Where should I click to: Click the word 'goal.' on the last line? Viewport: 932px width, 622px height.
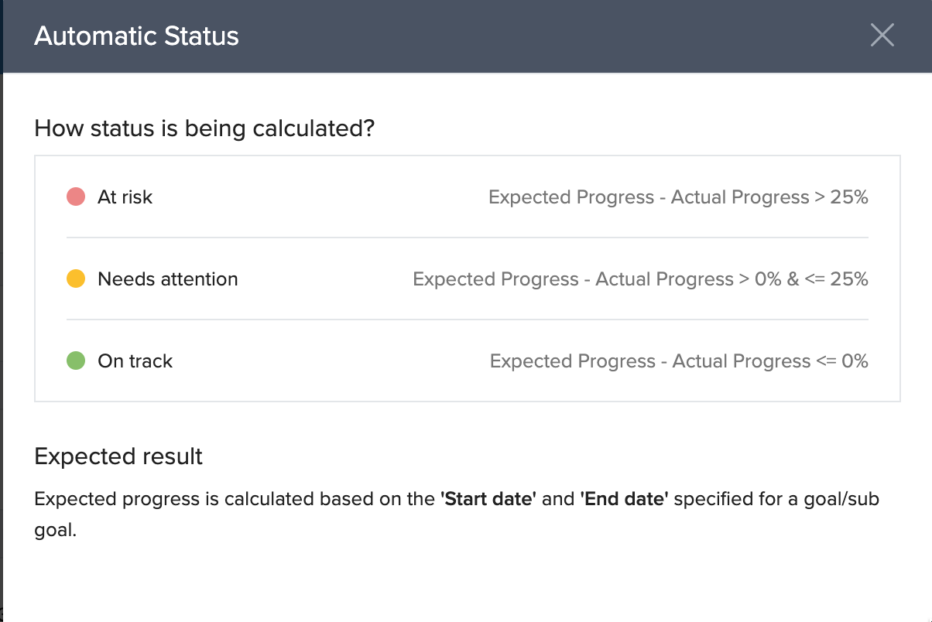click(x=56, y=531)
